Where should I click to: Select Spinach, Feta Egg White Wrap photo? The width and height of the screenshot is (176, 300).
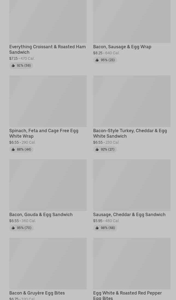click(48, 101)
